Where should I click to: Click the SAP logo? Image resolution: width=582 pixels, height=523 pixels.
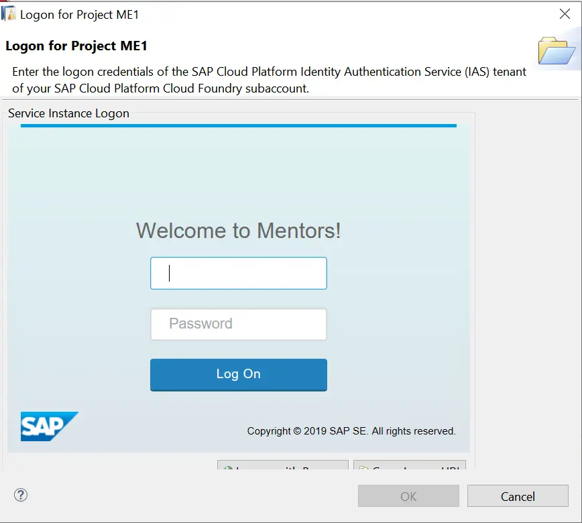(x=50, y=426)
